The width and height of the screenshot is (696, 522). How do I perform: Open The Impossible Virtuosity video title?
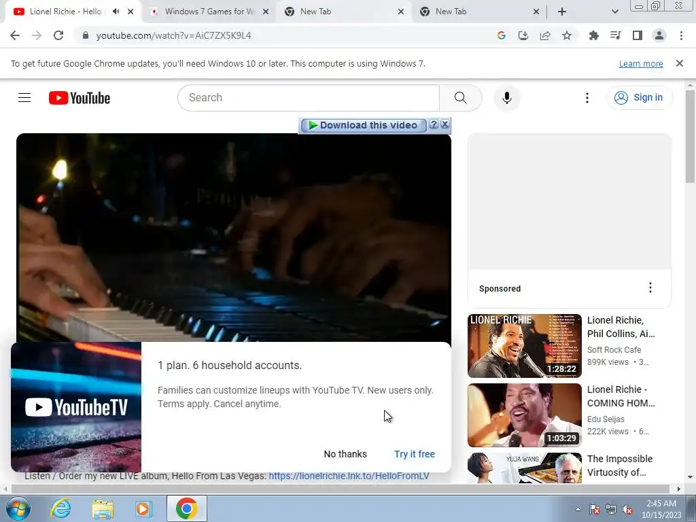click(620, 466)
